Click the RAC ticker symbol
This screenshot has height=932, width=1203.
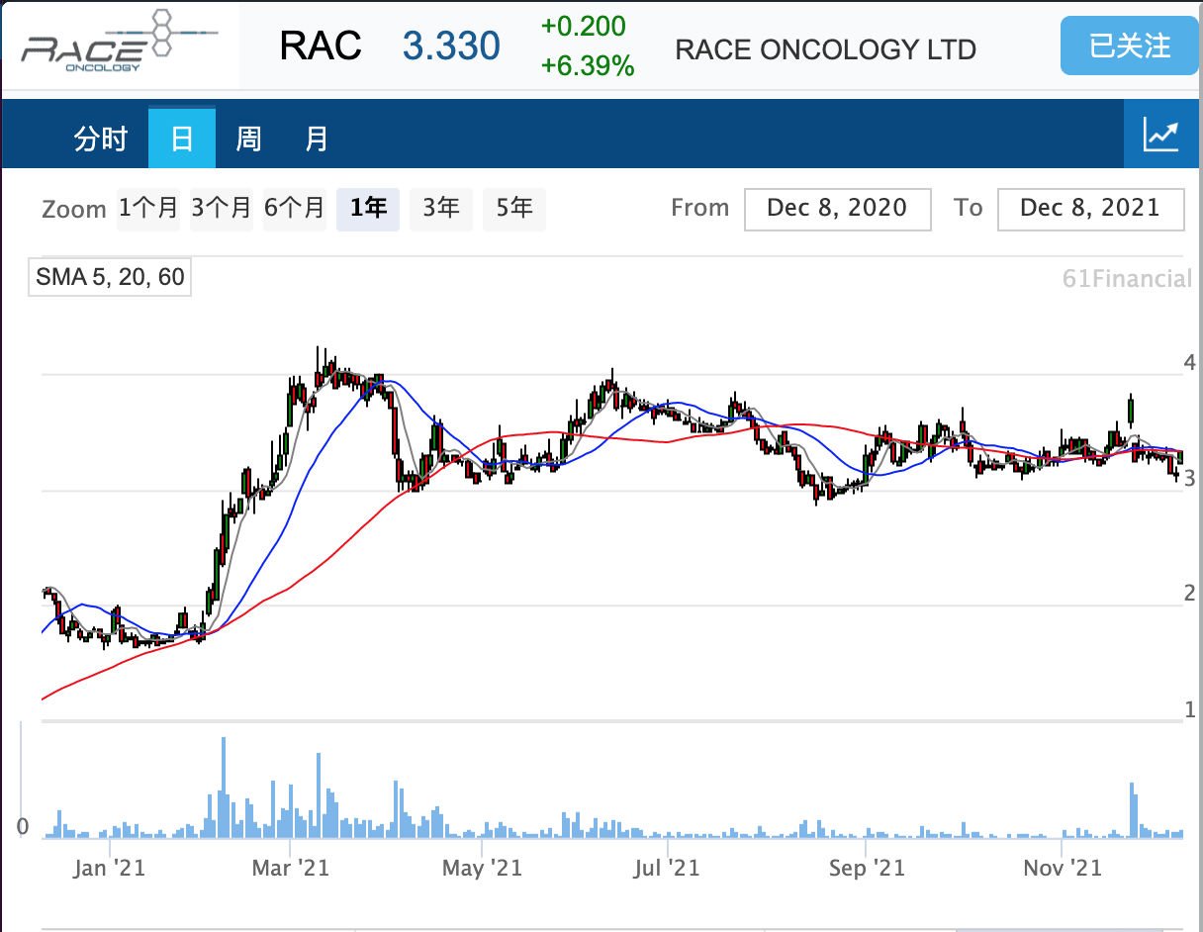(321, 46)
